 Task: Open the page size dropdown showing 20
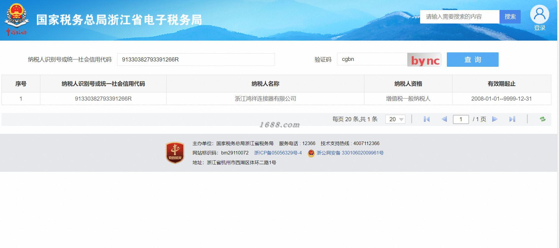tap(395, 119)
